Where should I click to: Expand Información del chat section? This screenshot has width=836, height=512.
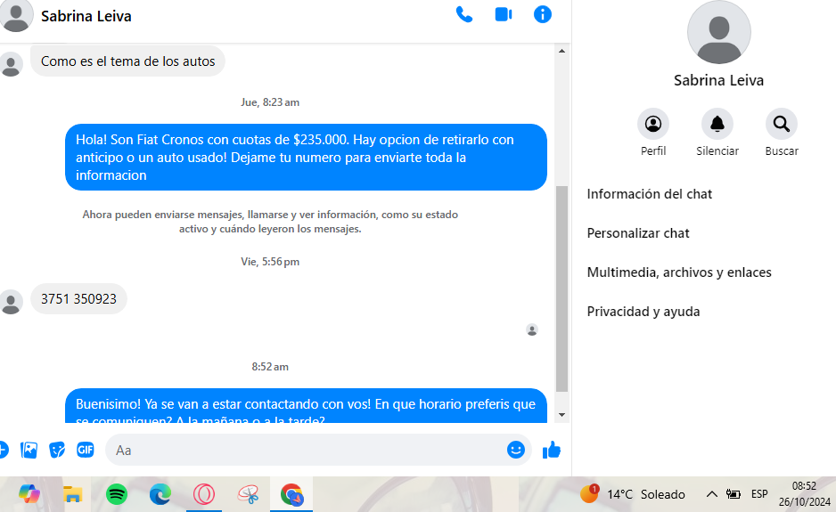coord(650,194)
